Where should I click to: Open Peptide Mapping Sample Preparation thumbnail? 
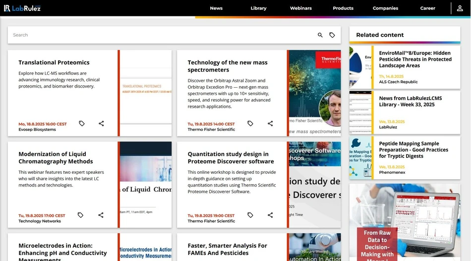tap(360, 158)
